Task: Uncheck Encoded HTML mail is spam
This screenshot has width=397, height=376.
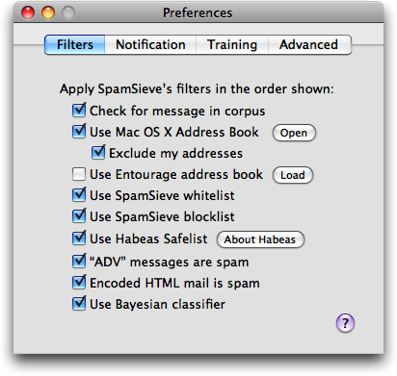Action: click(79, 283)
